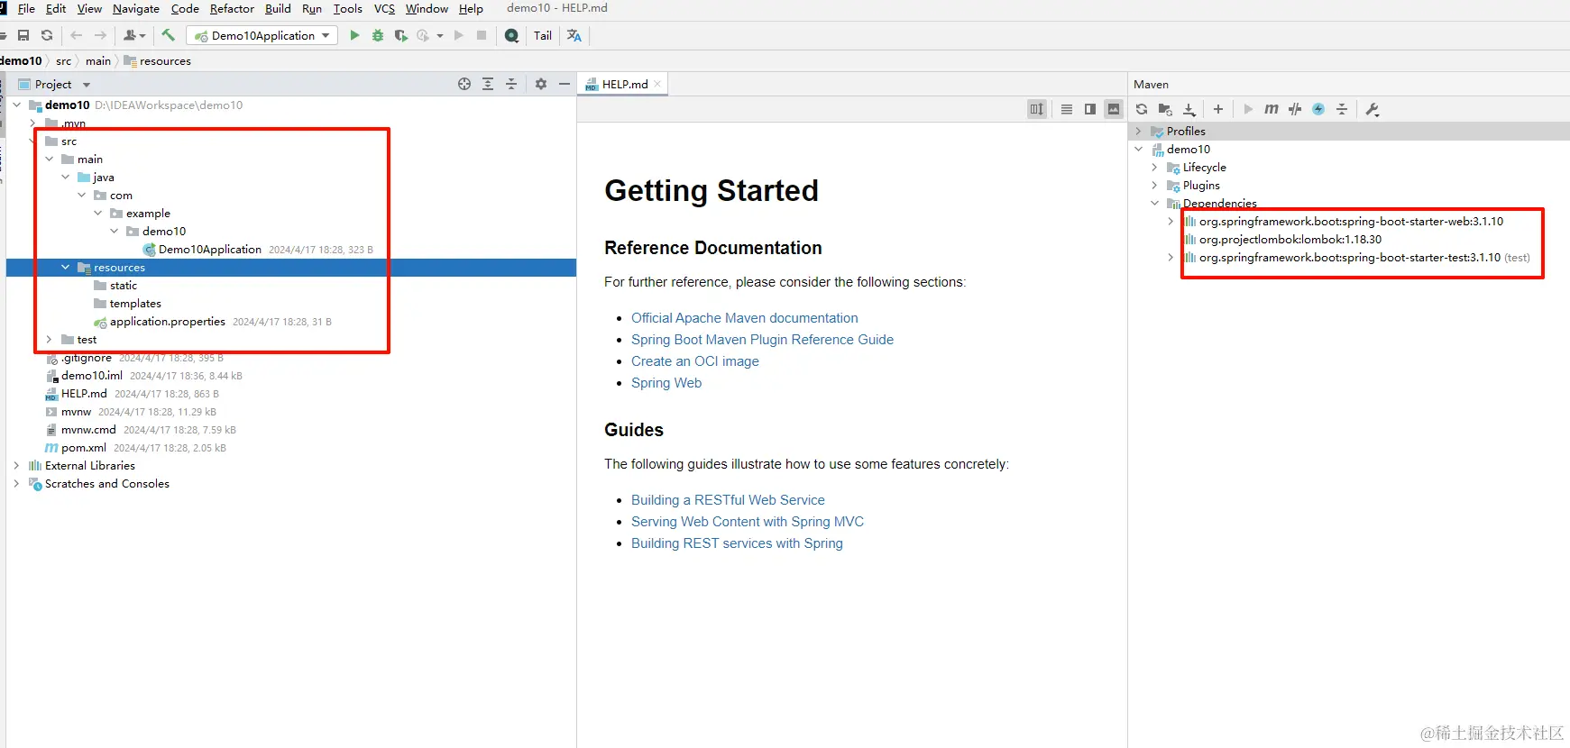Screen dimensions: 1570x748
Task: Close the HELP.md tab
Action: tap(657, 84)
